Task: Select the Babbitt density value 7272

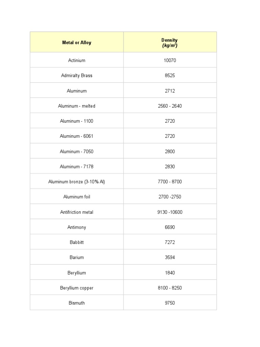Action: point(170,242)
